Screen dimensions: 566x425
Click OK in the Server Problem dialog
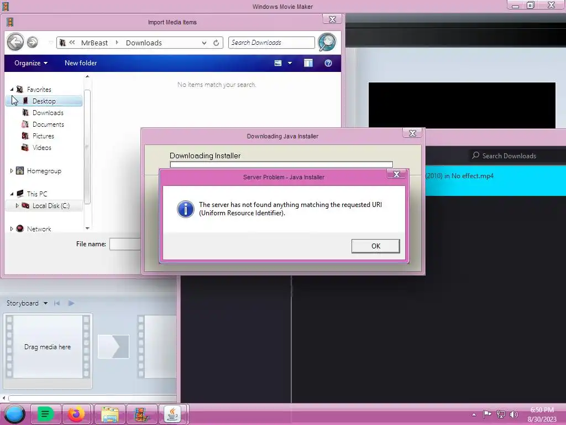[375, 246]
